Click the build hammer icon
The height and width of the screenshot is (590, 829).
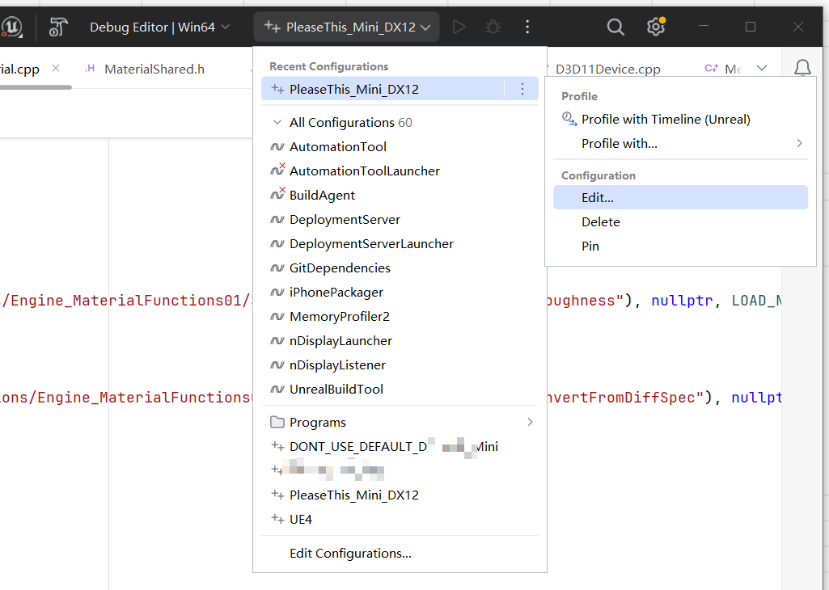[58, 27]
